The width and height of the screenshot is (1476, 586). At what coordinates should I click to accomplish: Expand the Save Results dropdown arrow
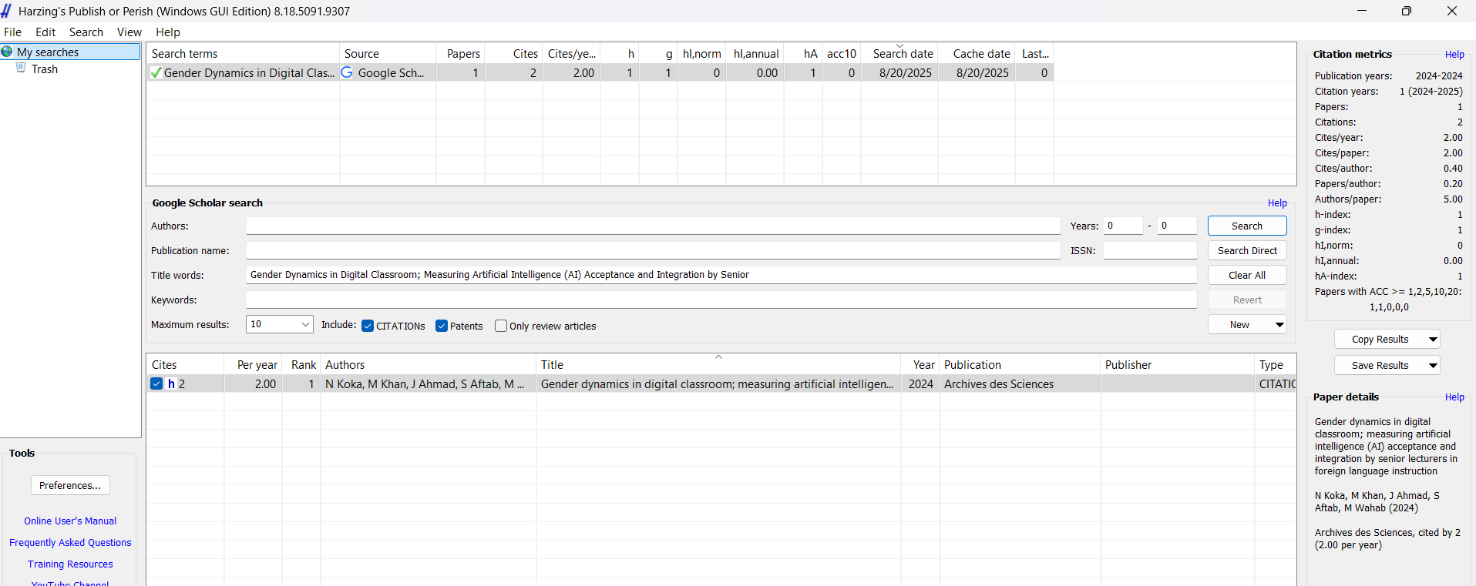point(1433,365)
